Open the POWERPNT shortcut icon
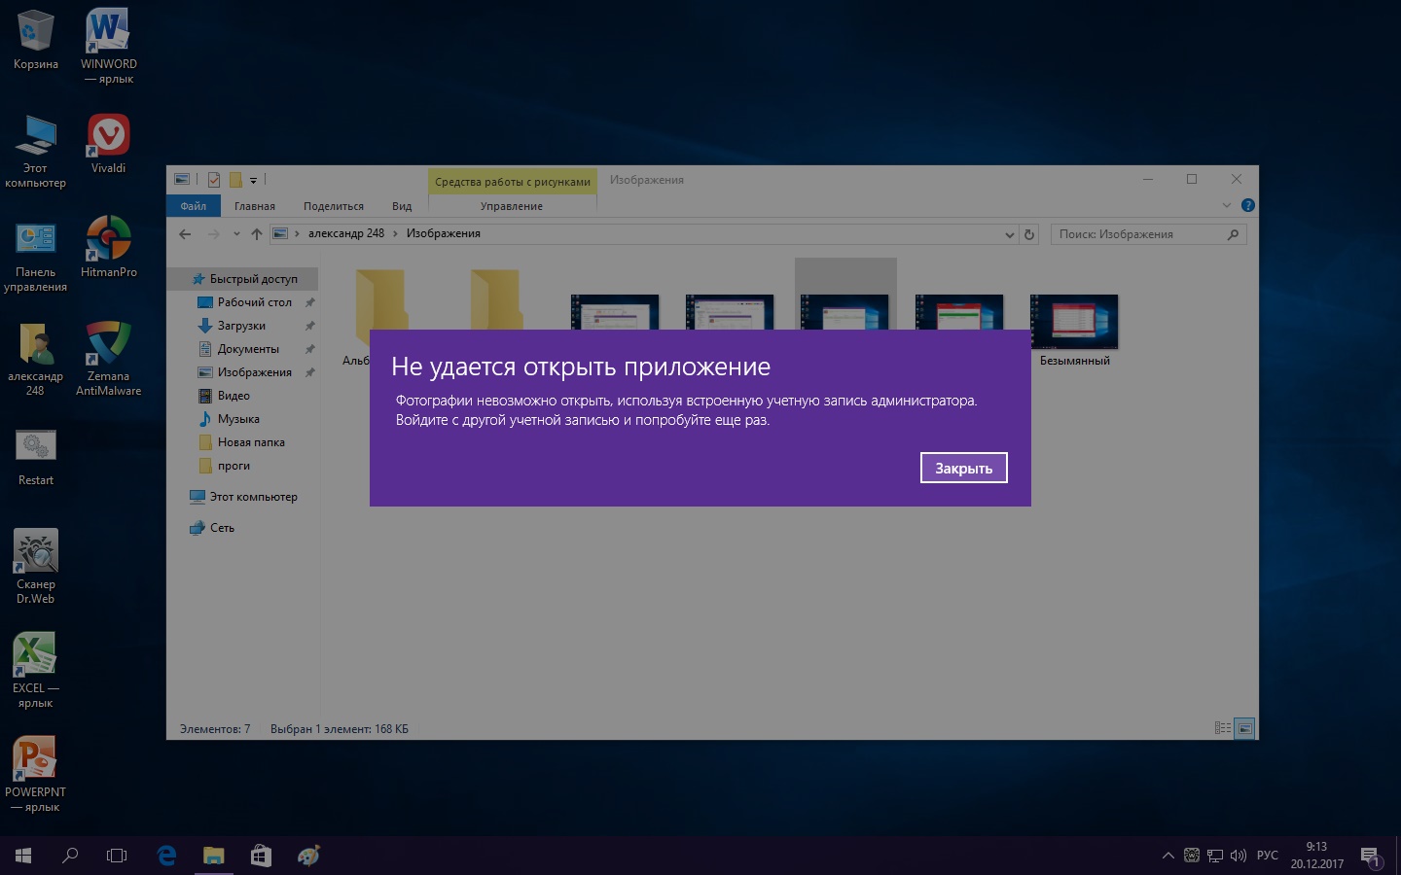This screenshot has height=875, width=1401. (x=36, y=760)
